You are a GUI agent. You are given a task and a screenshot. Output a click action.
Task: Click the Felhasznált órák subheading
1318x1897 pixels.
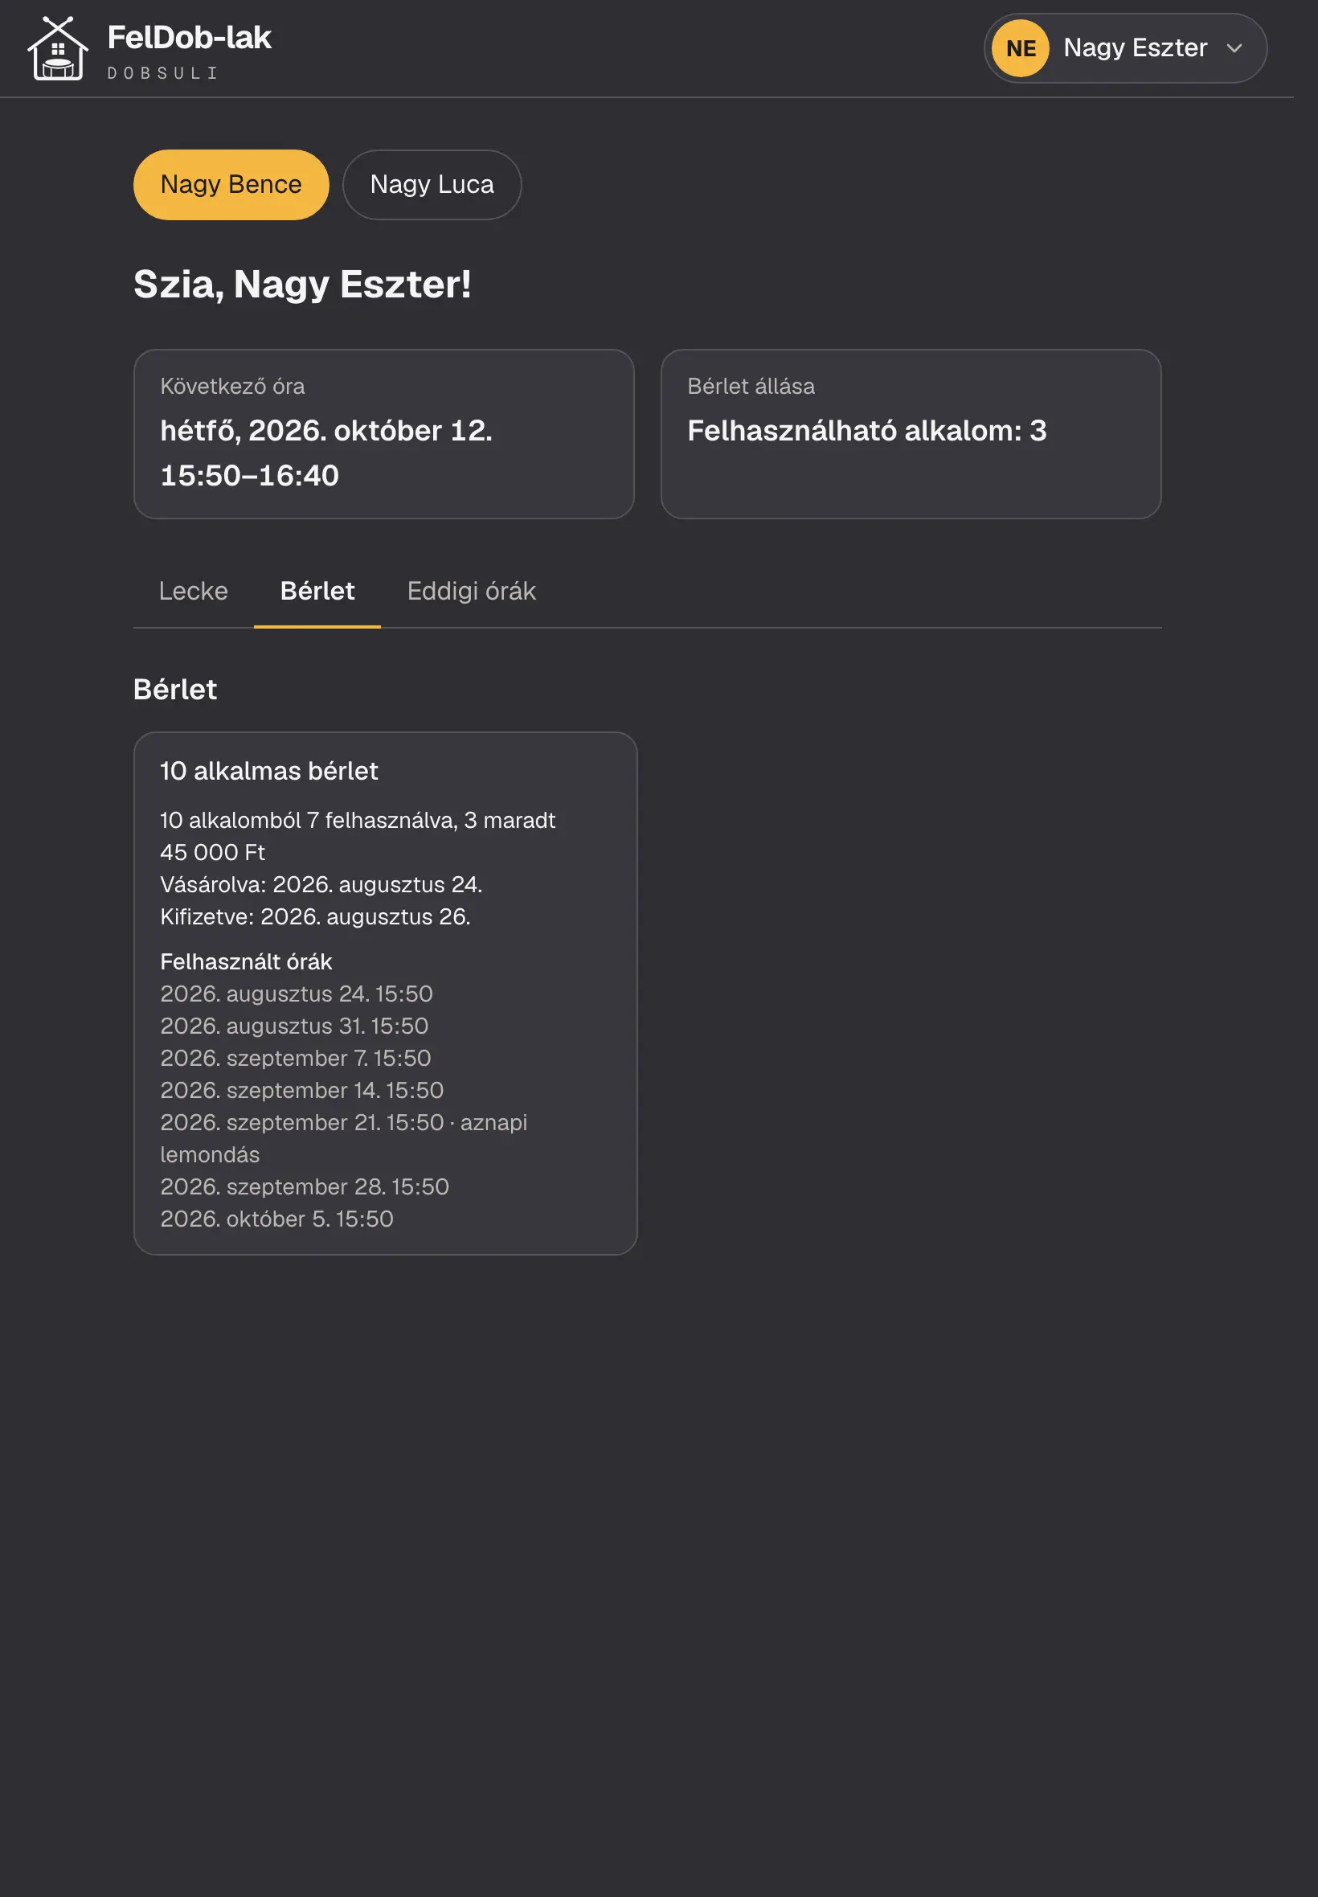tap(246, 961)
